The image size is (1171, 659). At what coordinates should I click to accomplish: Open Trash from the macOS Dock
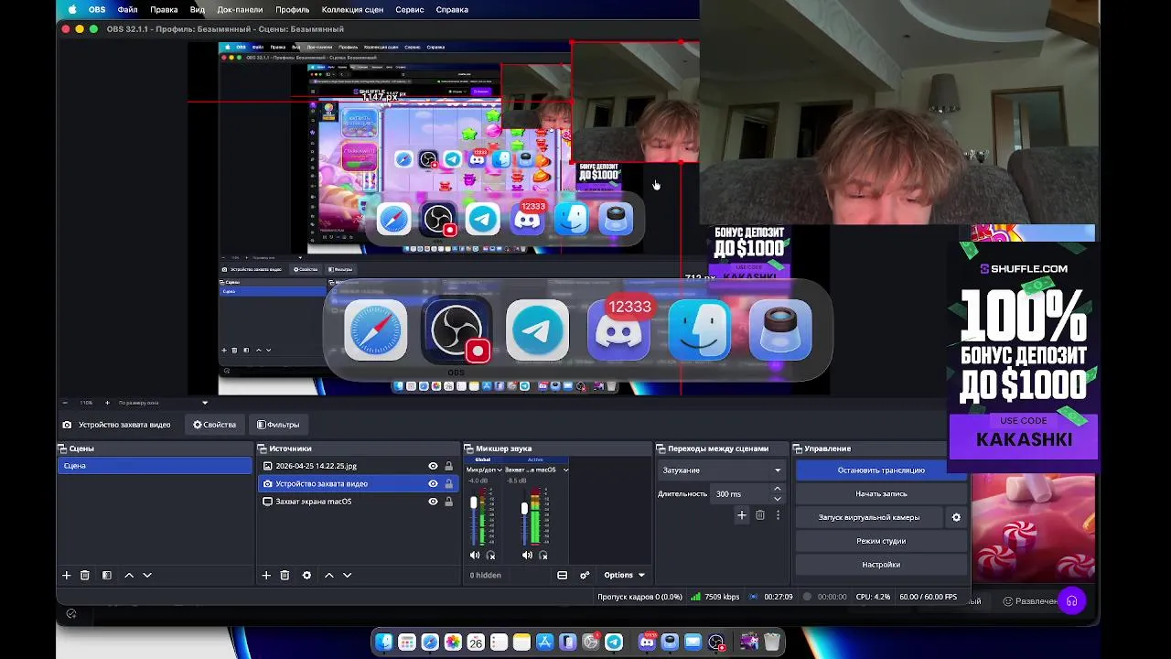772,643
